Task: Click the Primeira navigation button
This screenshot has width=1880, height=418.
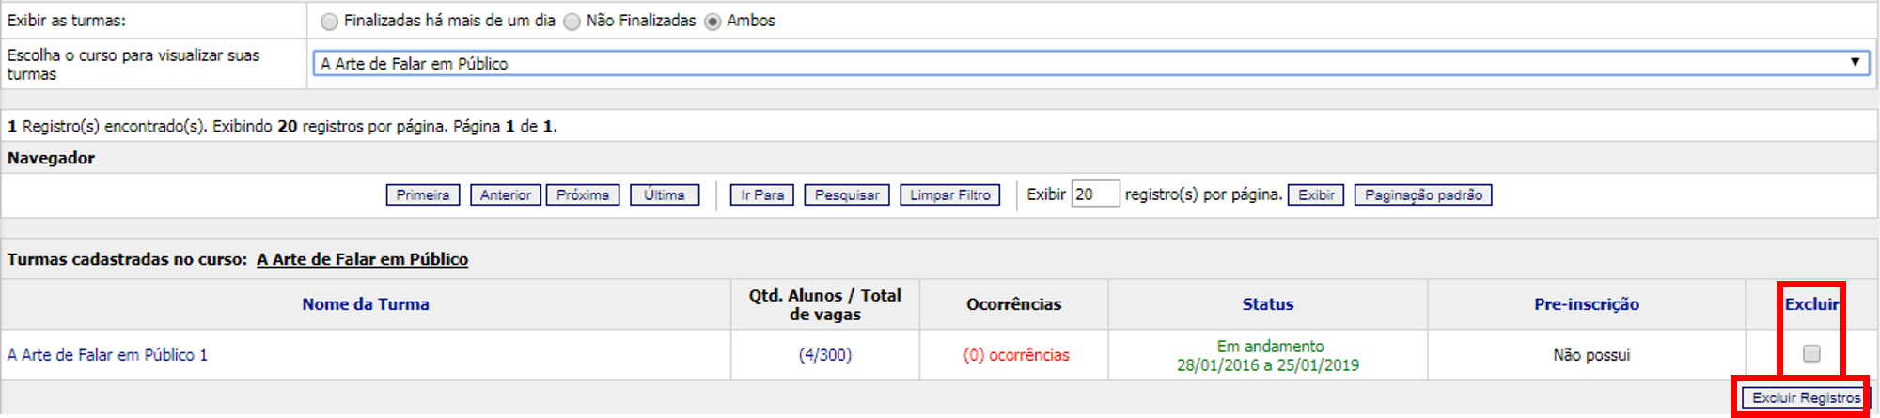Action: tap(423, 194)
